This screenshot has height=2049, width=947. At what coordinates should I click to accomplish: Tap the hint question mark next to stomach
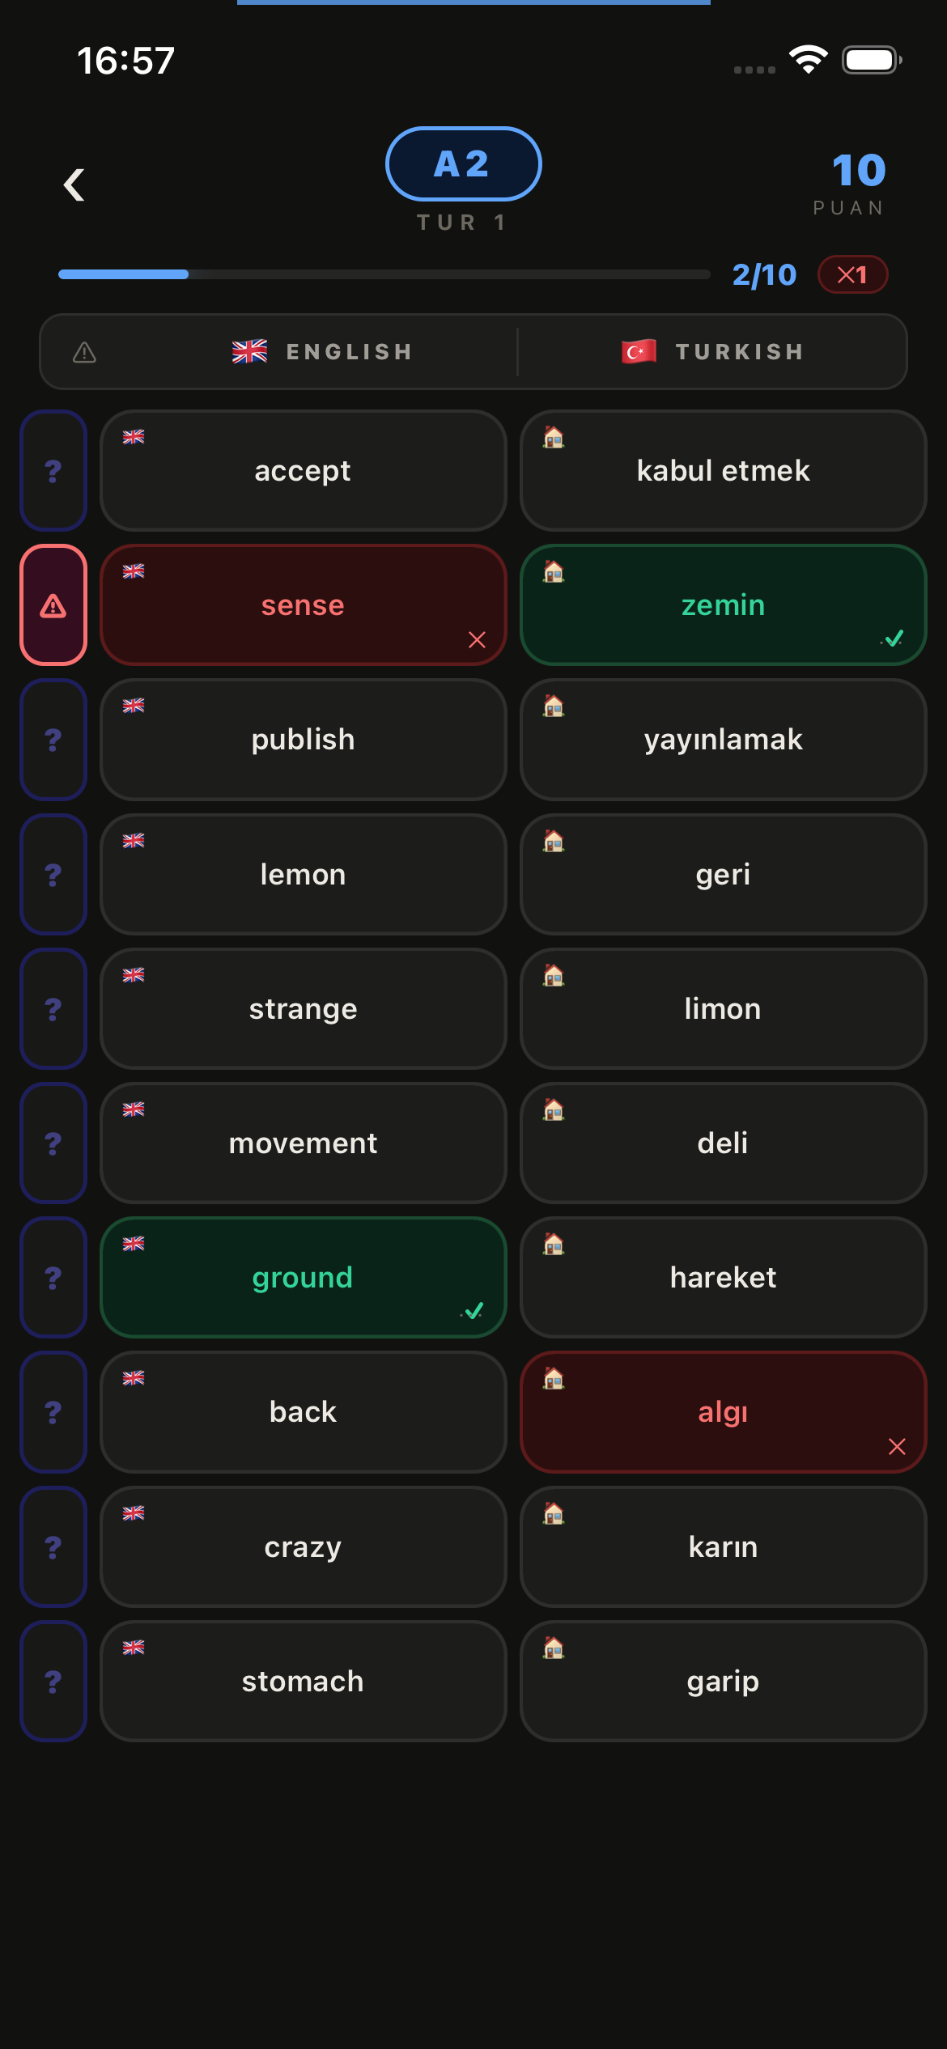click(x=53, y=1681)
